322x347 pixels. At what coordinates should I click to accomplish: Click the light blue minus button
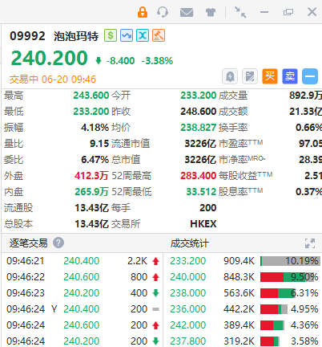pos(310,76)
